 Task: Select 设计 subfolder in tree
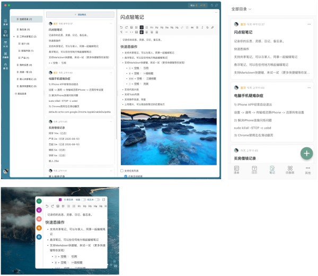[24, 44]
